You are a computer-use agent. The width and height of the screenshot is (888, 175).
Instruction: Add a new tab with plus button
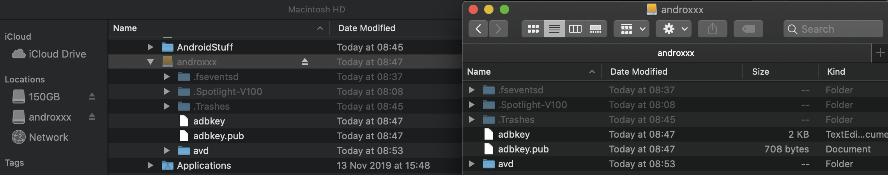click(x=880, y=53)
